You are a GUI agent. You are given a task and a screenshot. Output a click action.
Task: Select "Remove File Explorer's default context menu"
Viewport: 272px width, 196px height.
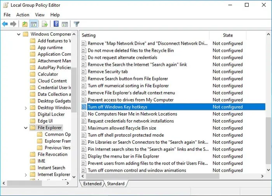[131, 93]
